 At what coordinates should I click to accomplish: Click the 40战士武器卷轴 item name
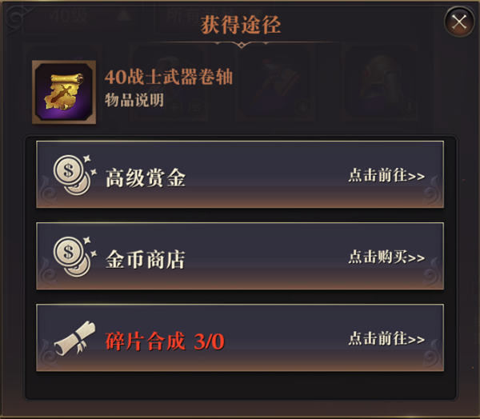[x=169, y=77]
